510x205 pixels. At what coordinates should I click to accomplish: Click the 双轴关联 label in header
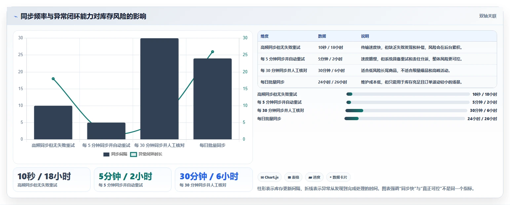(x=488, y=16)
